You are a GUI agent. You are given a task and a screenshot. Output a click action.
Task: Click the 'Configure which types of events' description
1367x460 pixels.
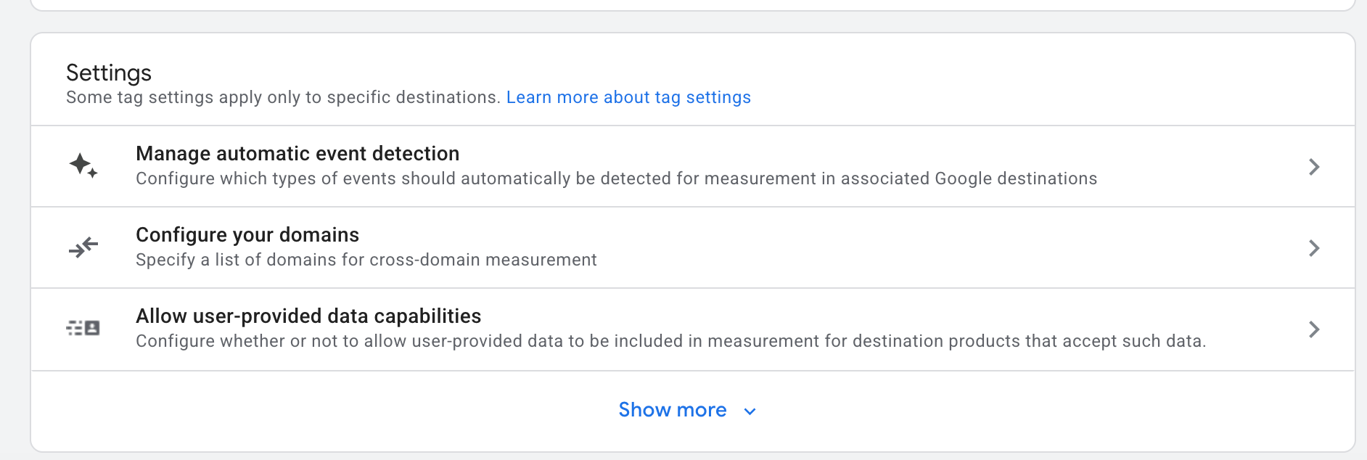(x=616, y=178)
